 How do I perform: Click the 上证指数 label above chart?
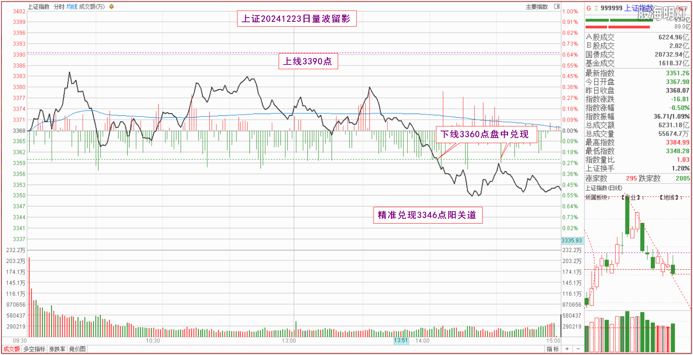point(38,7)
